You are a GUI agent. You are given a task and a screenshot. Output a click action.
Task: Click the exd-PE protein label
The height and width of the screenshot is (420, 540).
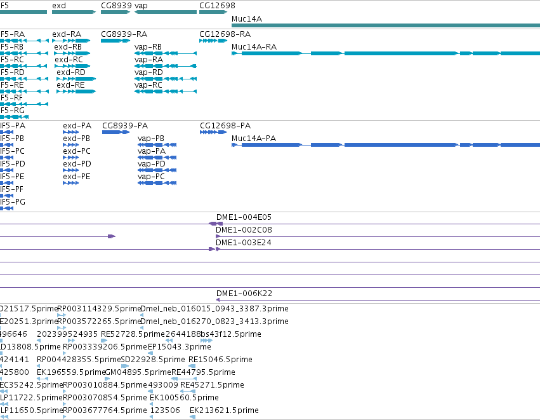76,177
